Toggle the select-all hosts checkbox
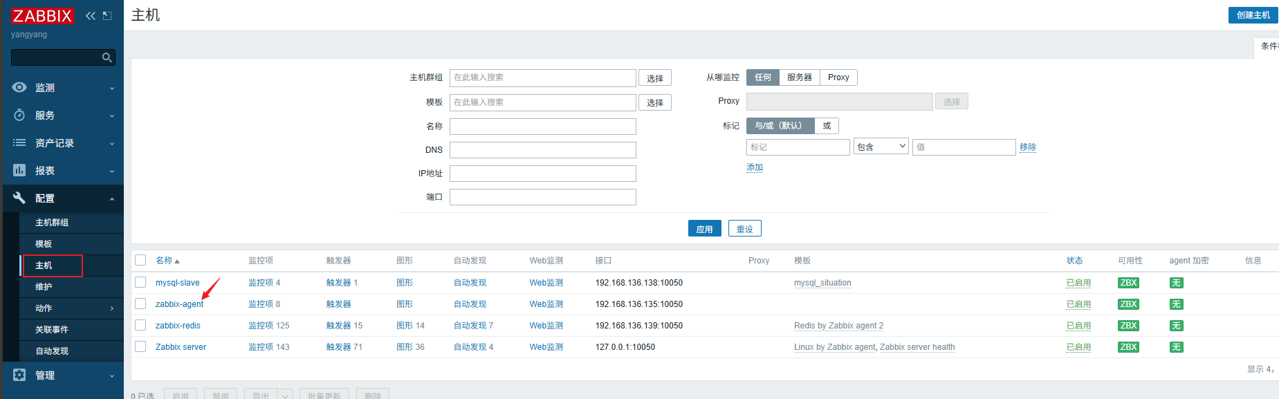The height and width of the screenshot is (399, 1279). pos(140,260)
